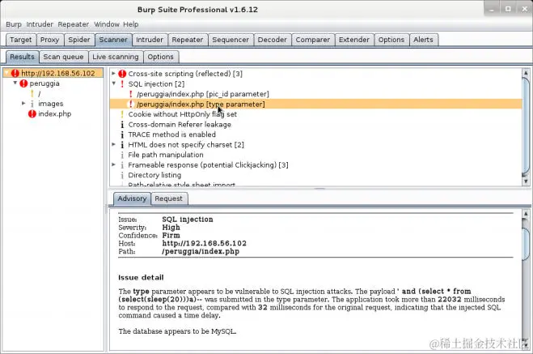The width and height of the screenshot is (533, 354).
Task: Select the Cookie without HttpOnly flag set issue
Action: pos(182,114)
